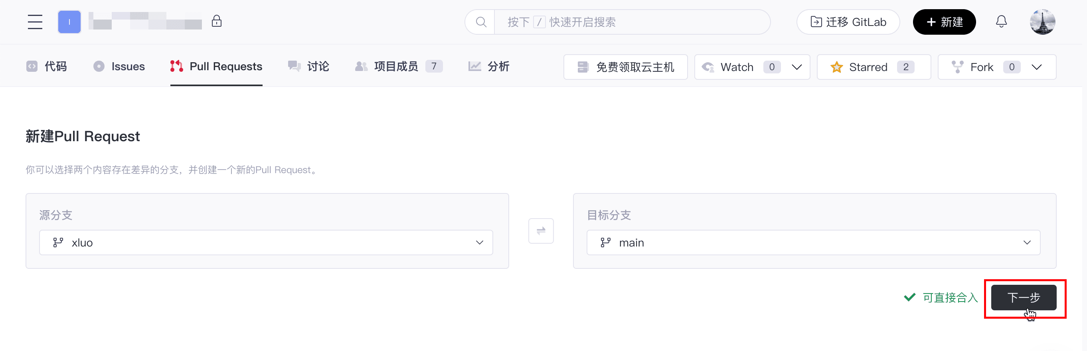Go to the 讨论 tab
This screenshot has width=1087, height=351.
308,67
